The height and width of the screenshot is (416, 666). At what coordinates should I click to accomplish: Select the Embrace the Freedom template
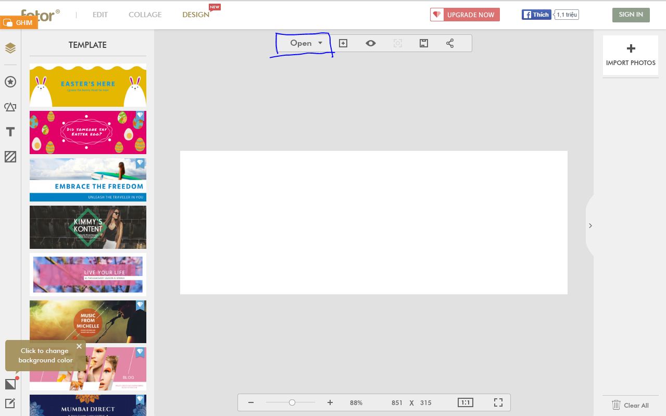click(x=88, y=180)
